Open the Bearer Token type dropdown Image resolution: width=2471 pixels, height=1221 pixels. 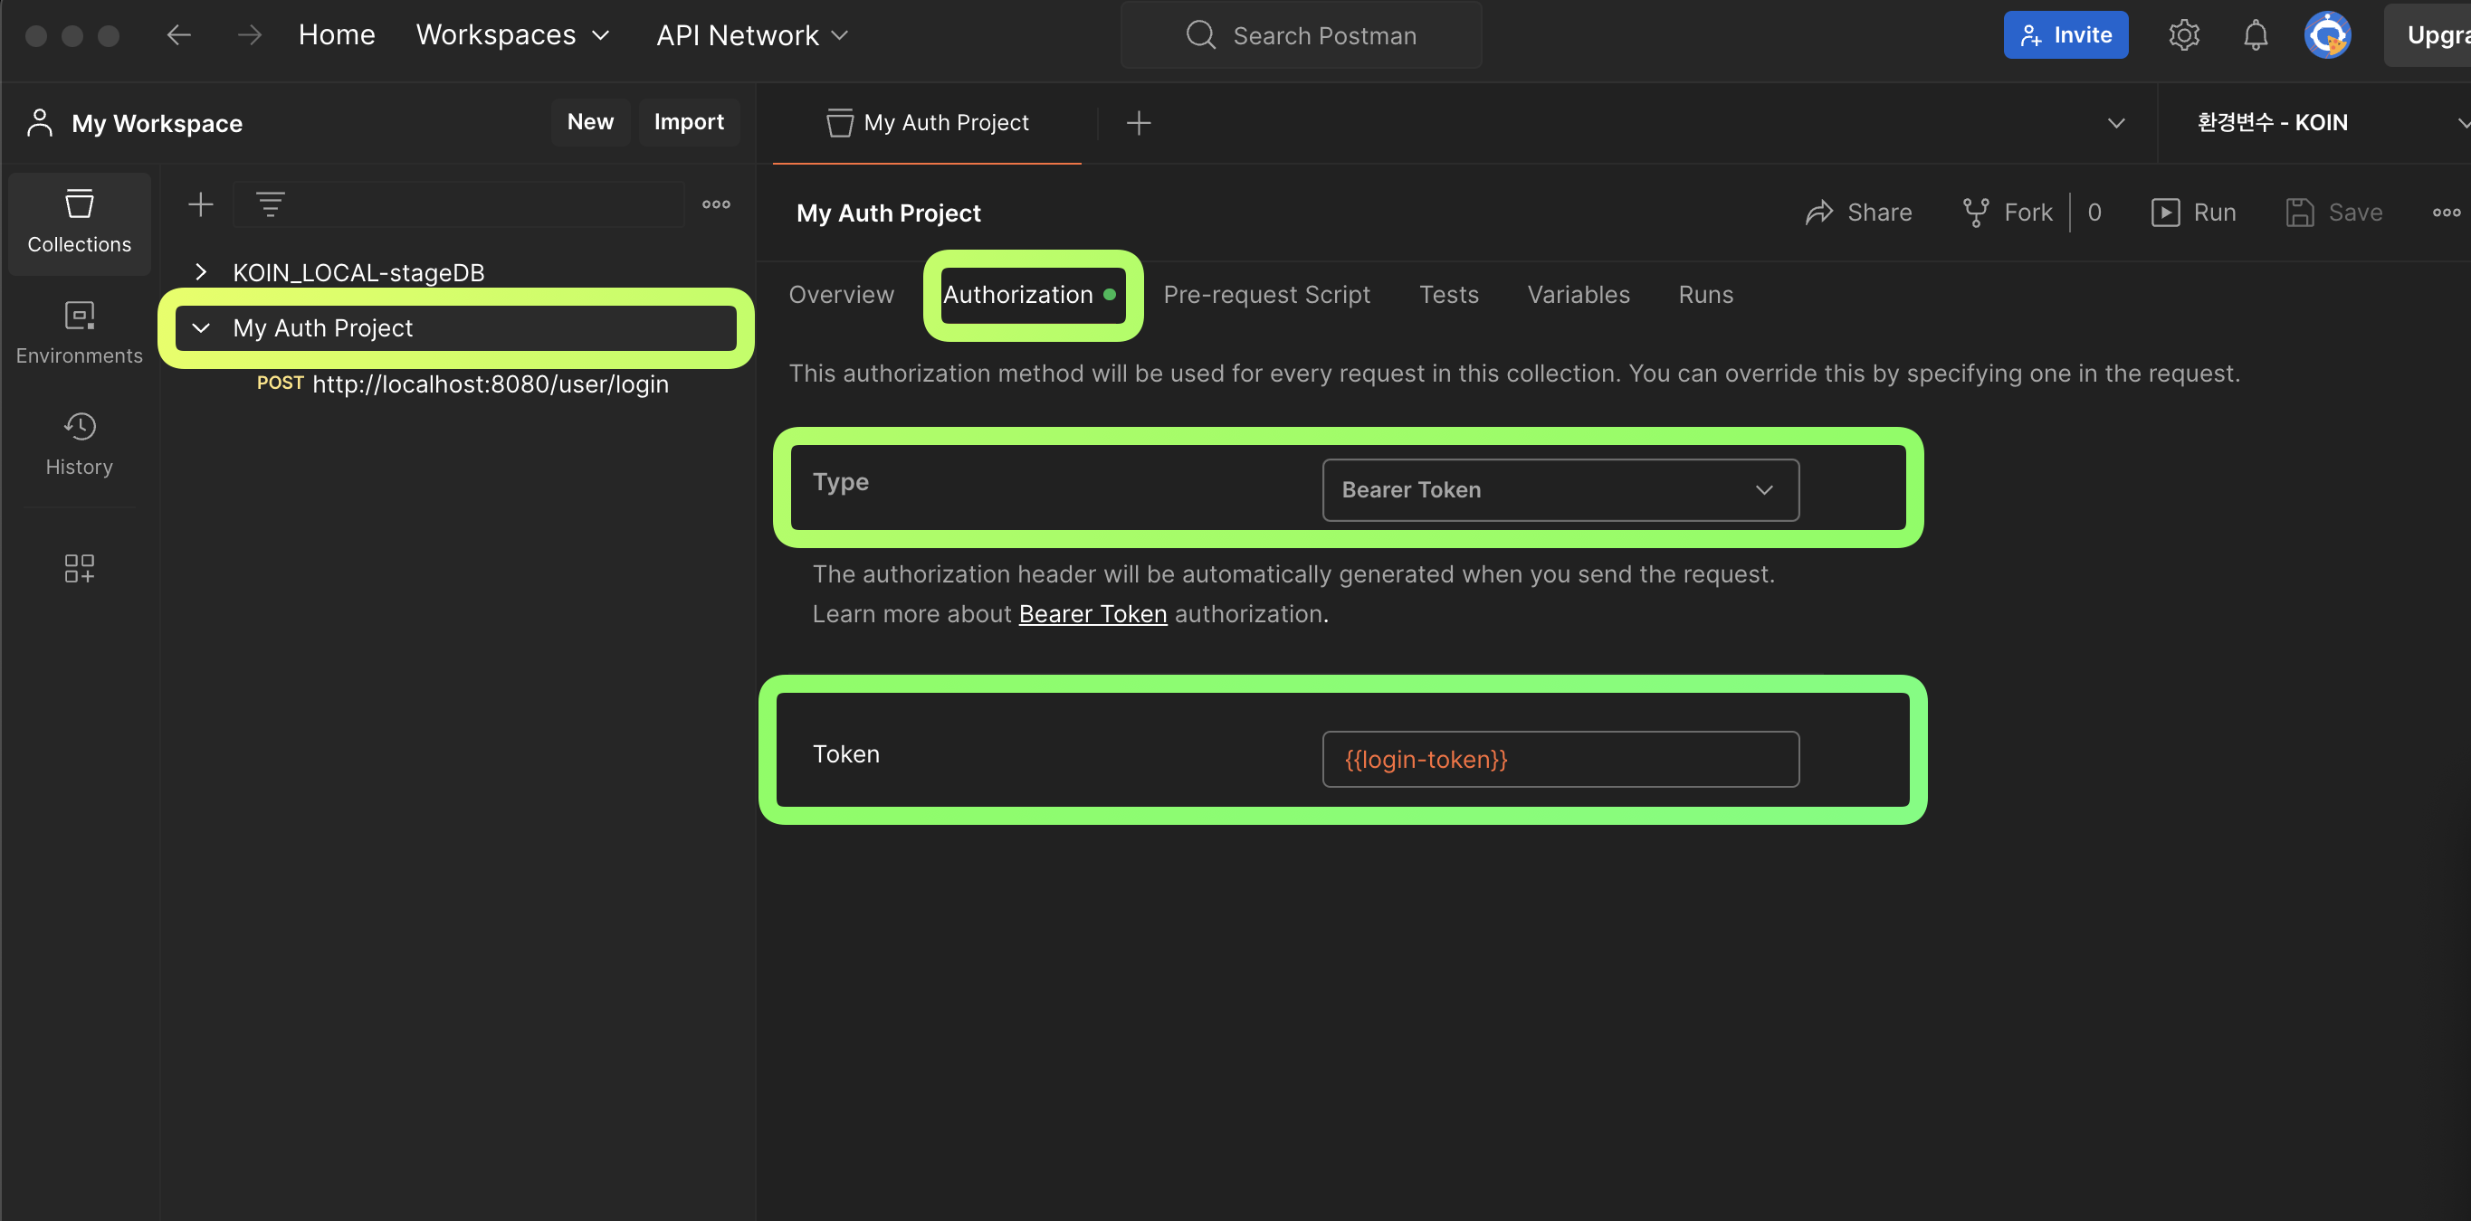click(1560, 489)
